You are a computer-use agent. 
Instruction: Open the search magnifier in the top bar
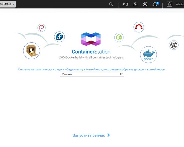pyautogui.click(x=111, y=4)
